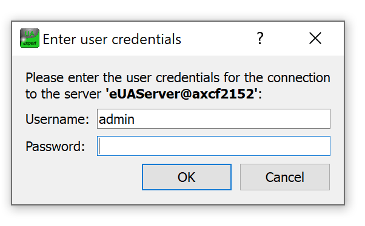The image size is (365, 226).
Task: Close the Enter user credentials dialog
Action: 315,38
